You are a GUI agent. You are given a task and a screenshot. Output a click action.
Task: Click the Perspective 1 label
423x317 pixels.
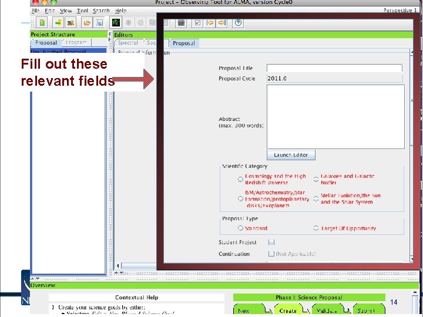pos(400,10)
